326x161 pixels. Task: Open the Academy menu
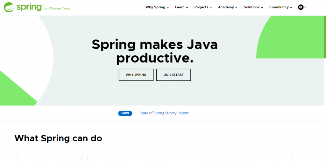(x=228, y=7)
